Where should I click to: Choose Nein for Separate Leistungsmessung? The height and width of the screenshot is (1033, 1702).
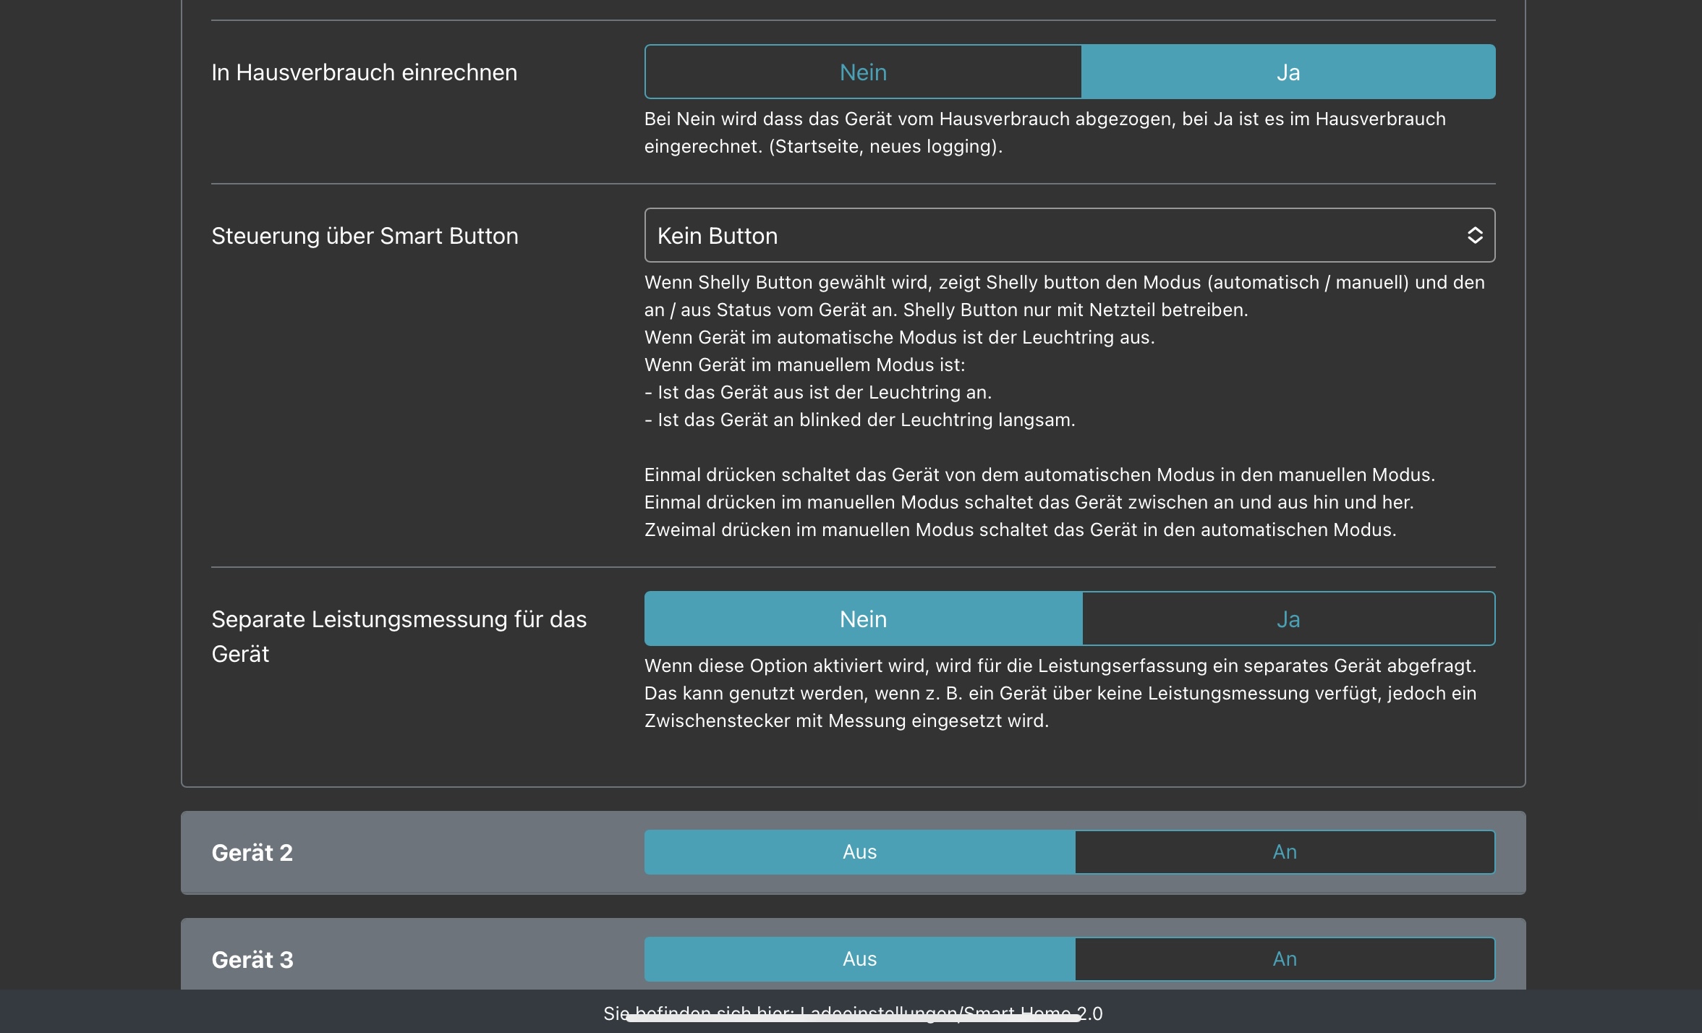(863, 619)
